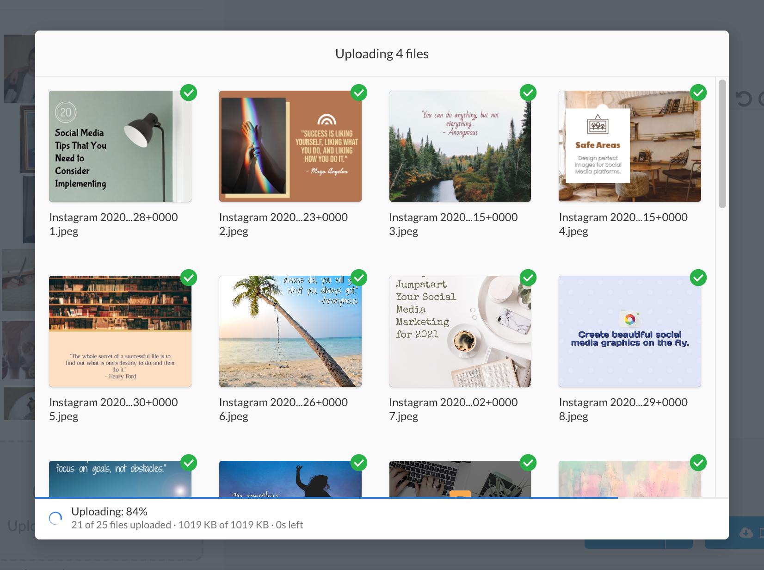Screen dimensions: 764x570
Task: Toggle checkmark on Jumpstart Marketing thumbnail
Action: pyautogui.click(x=529, y=278)
